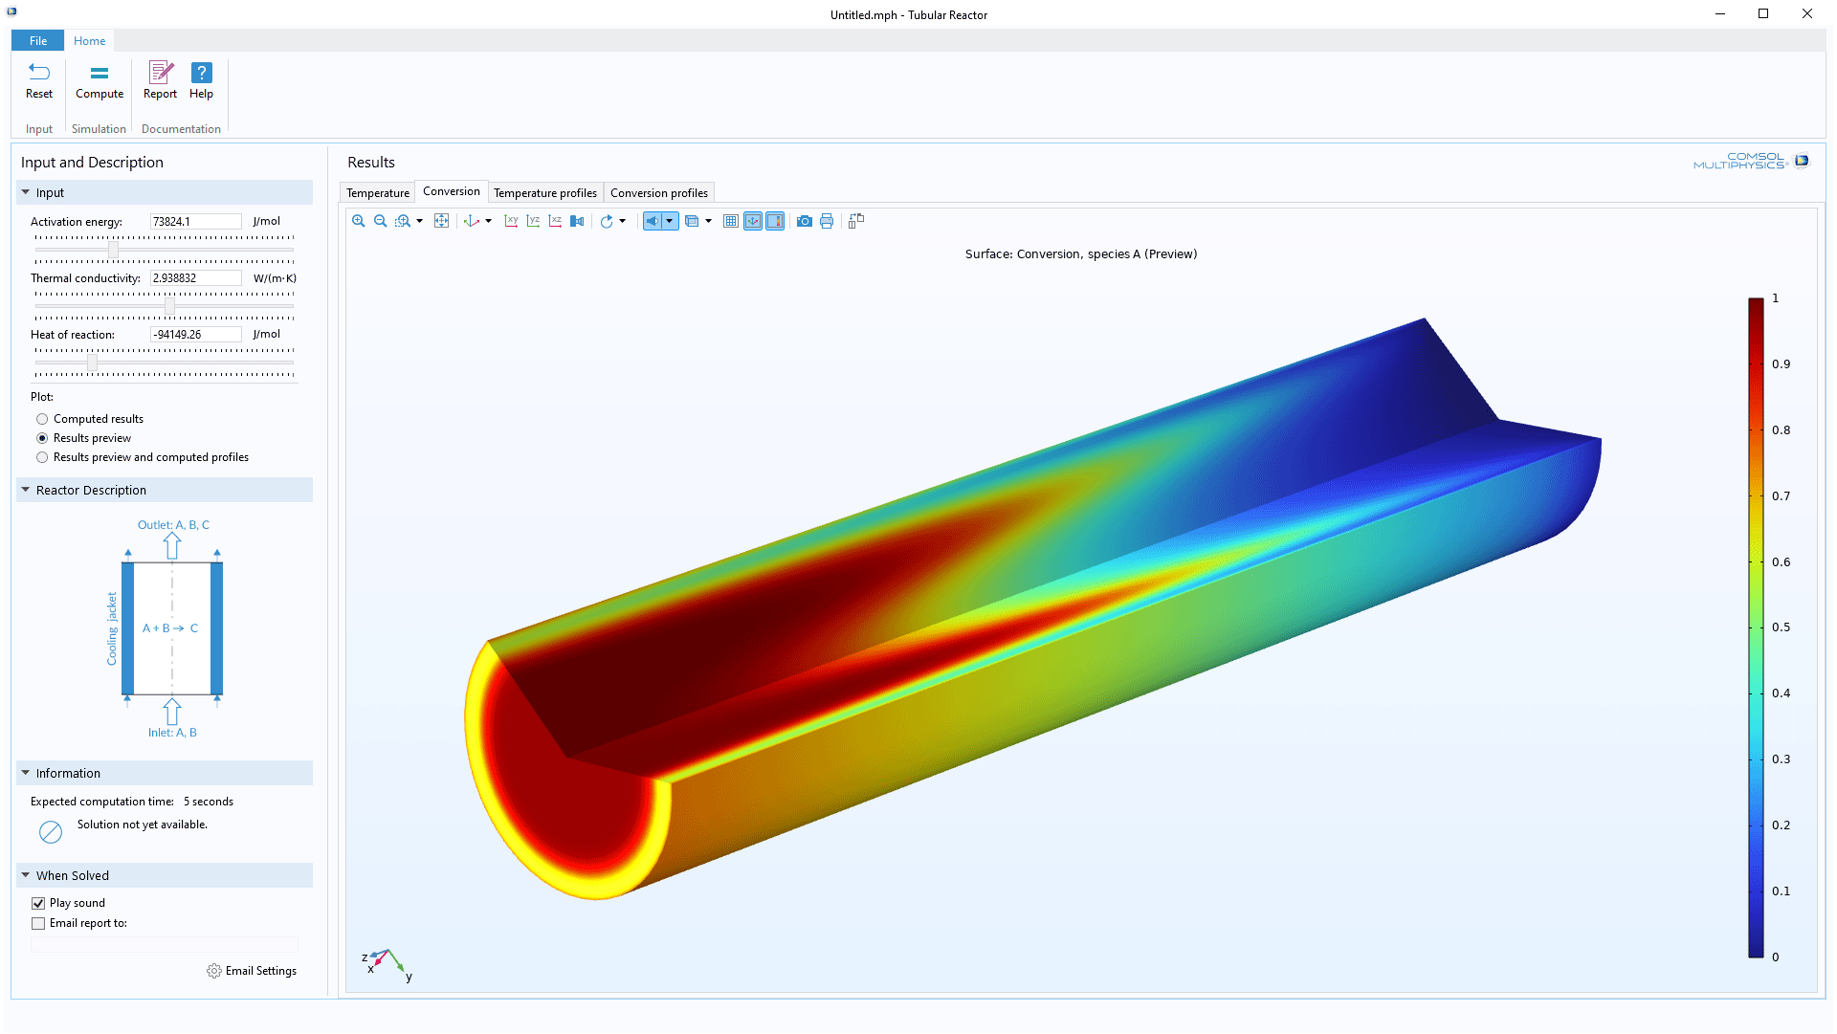Click the Print graphics icon

[827, 221]
